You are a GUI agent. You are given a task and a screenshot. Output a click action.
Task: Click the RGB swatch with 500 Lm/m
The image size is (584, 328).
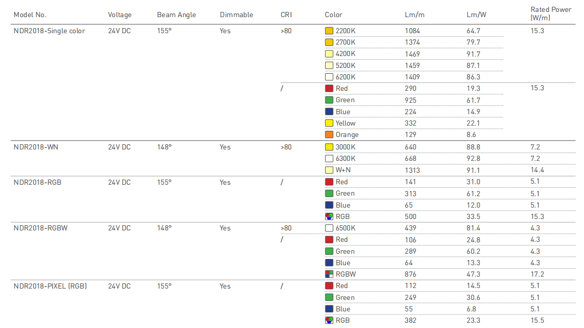[x=329, y=216]
